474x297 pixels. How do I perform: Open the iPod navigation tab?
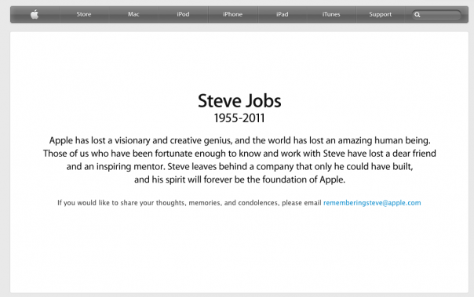[183, 14]
